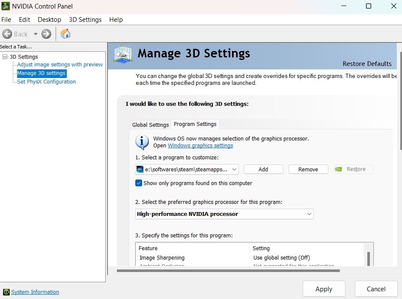The width and height of the screenshot is (402, 299).
Task: Open Set PhysX Configuration task
Action: coord(46,81)
